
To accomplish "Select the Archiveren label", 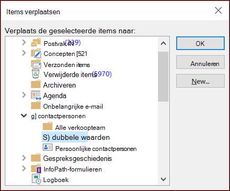I will pos(59,85).
